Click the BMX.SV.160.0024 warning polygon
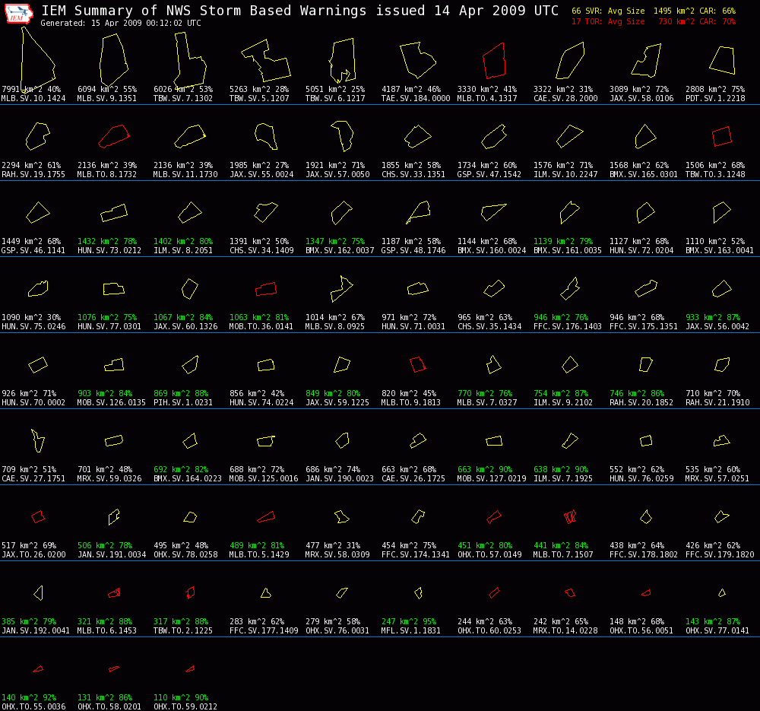760x711 pixels. point(494,212)
